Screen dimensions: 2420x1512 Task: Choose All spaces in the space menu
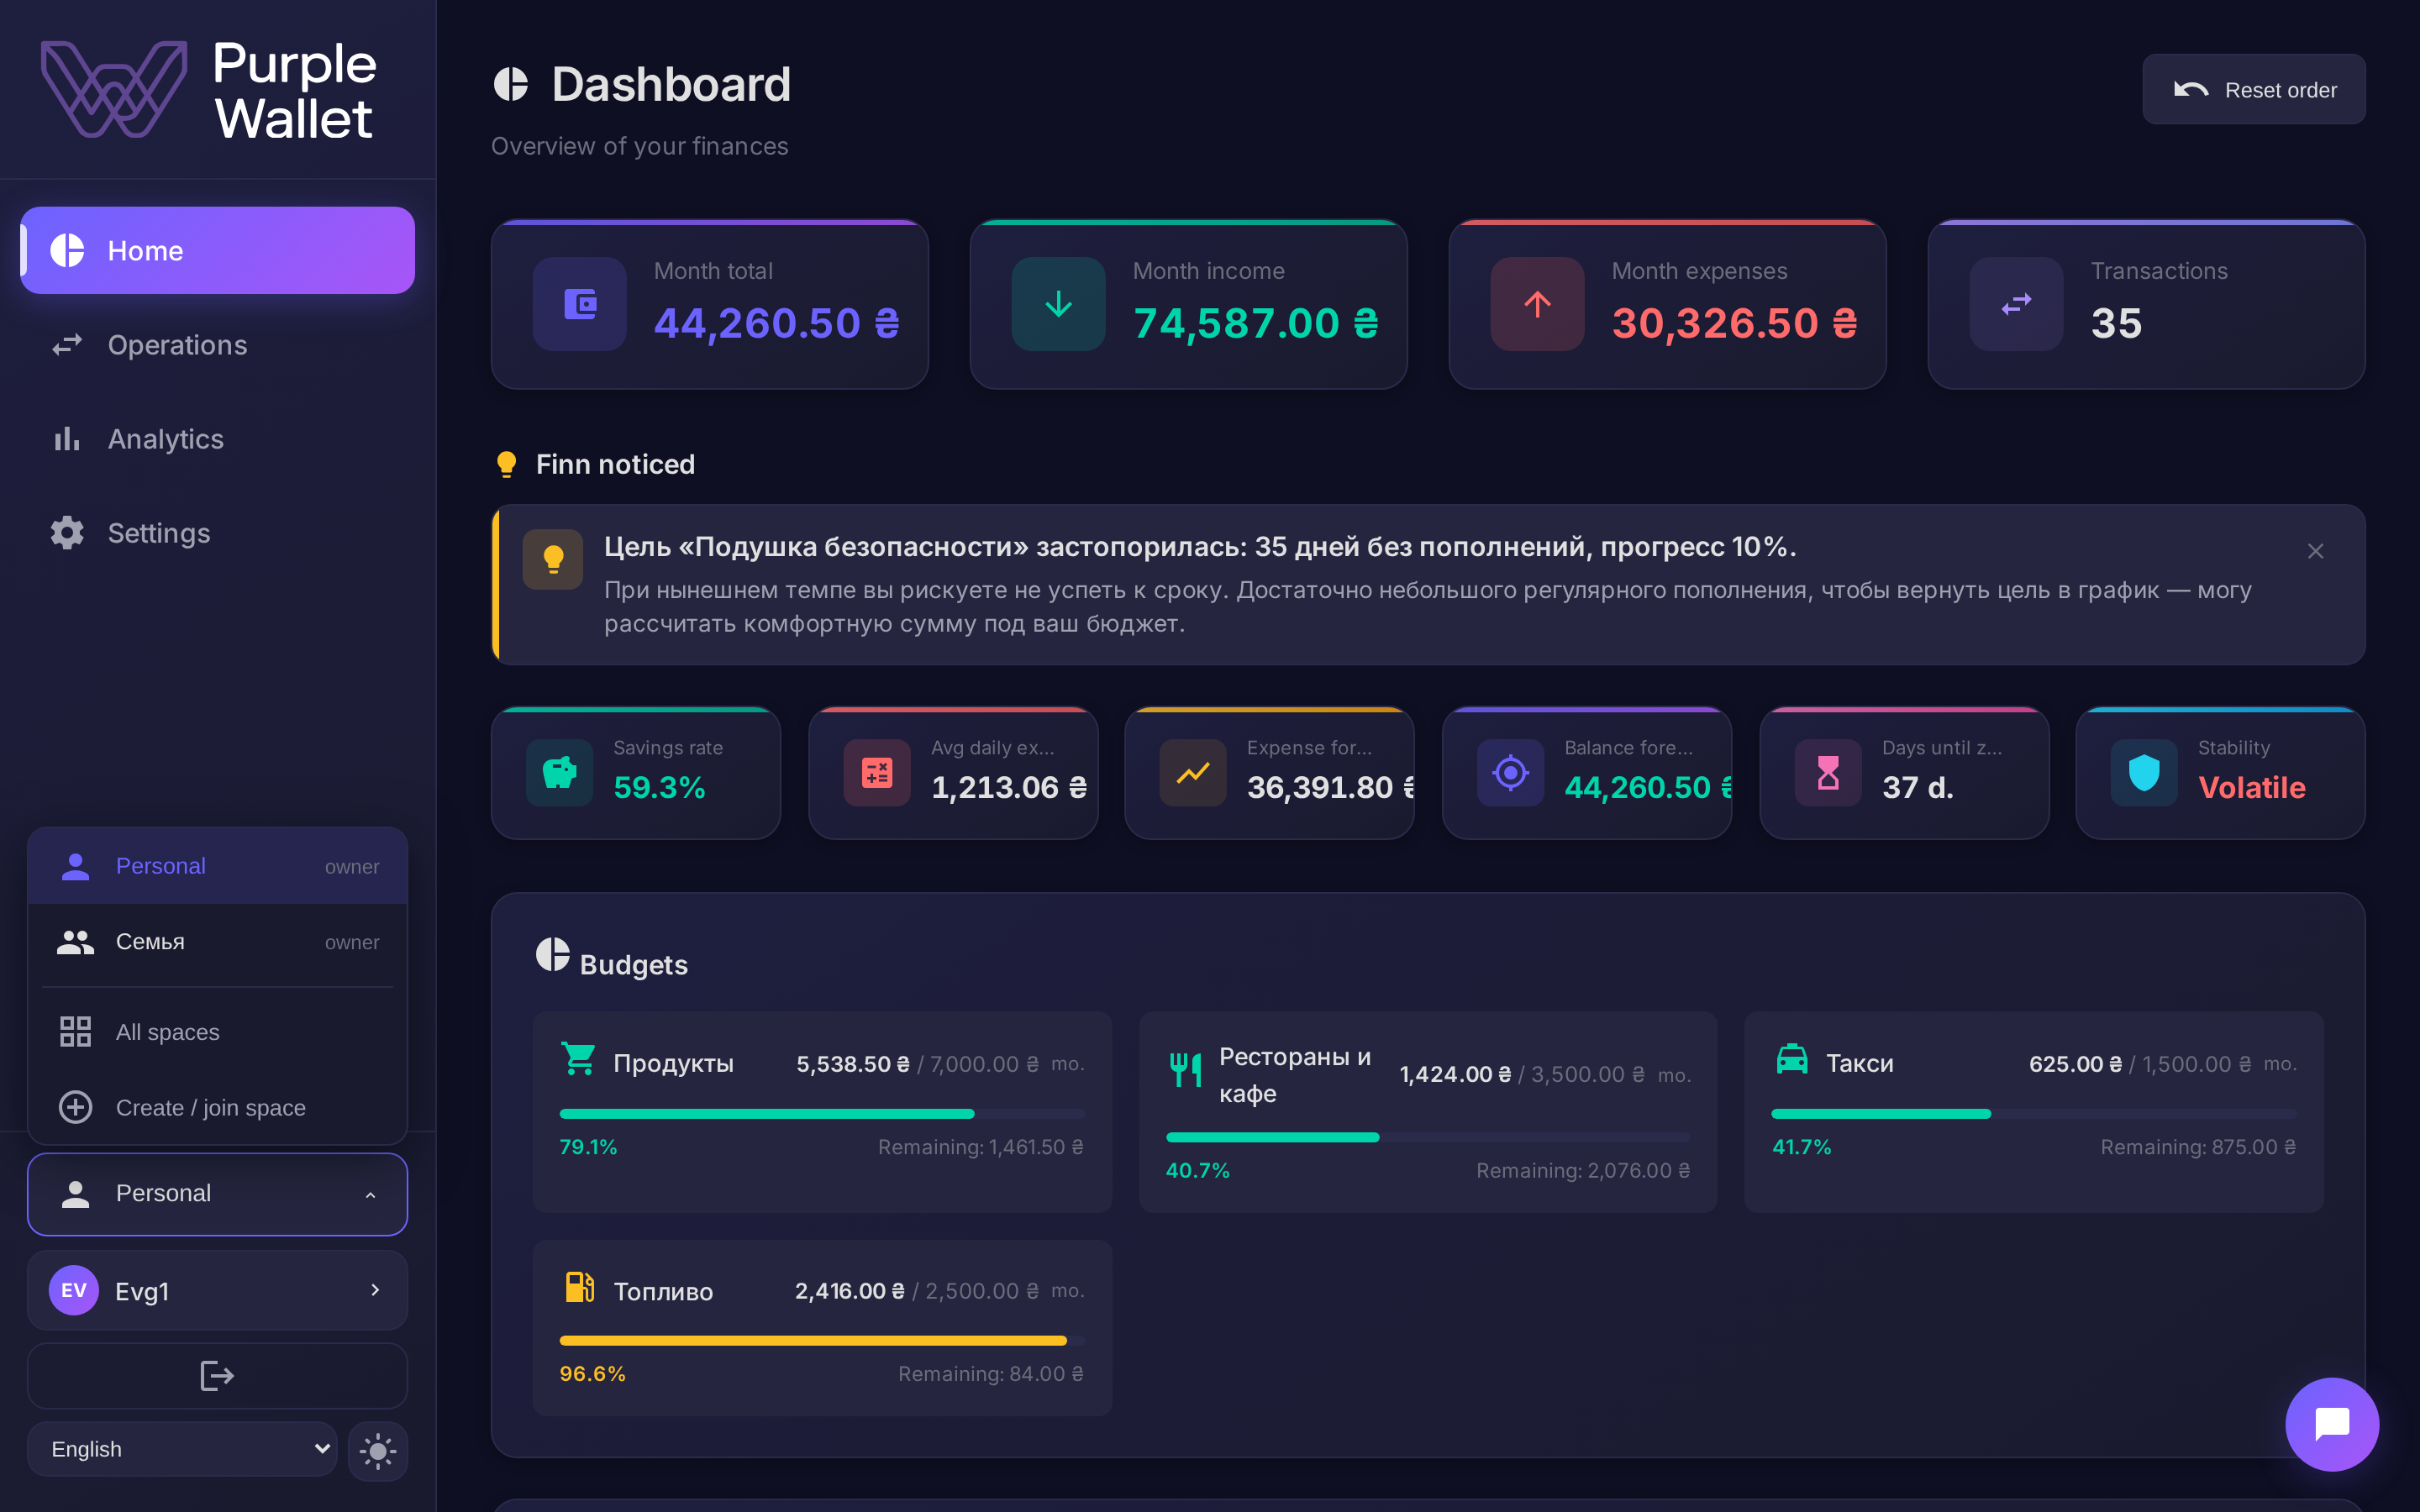[x=217, y=1032]
